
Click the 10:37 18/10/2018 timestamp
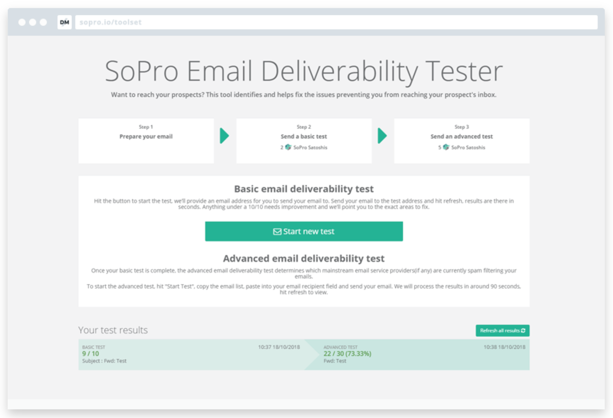pyautogui.click(x=279, y=347)
